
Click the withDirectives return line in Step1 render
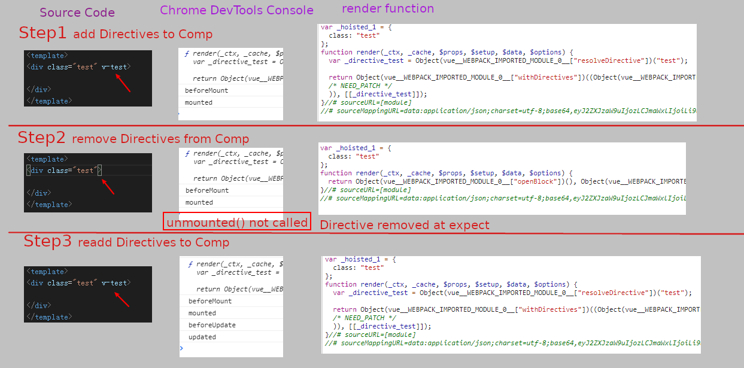[512, 77]
